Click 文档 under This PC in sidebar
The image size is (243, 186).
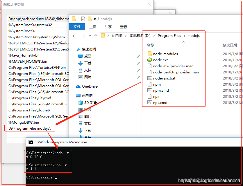88,124
